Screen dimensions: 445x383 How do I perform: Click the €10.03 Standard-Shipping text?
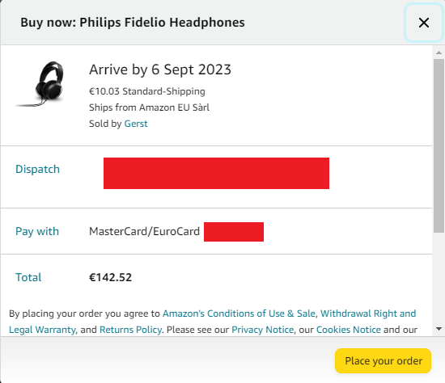click(x=147, y=91)
